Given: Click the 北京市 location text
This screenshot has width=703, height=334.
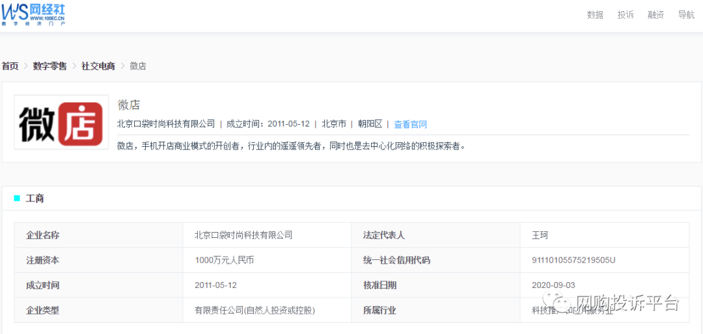Looking at the screenshot, I should click(334, 124).
